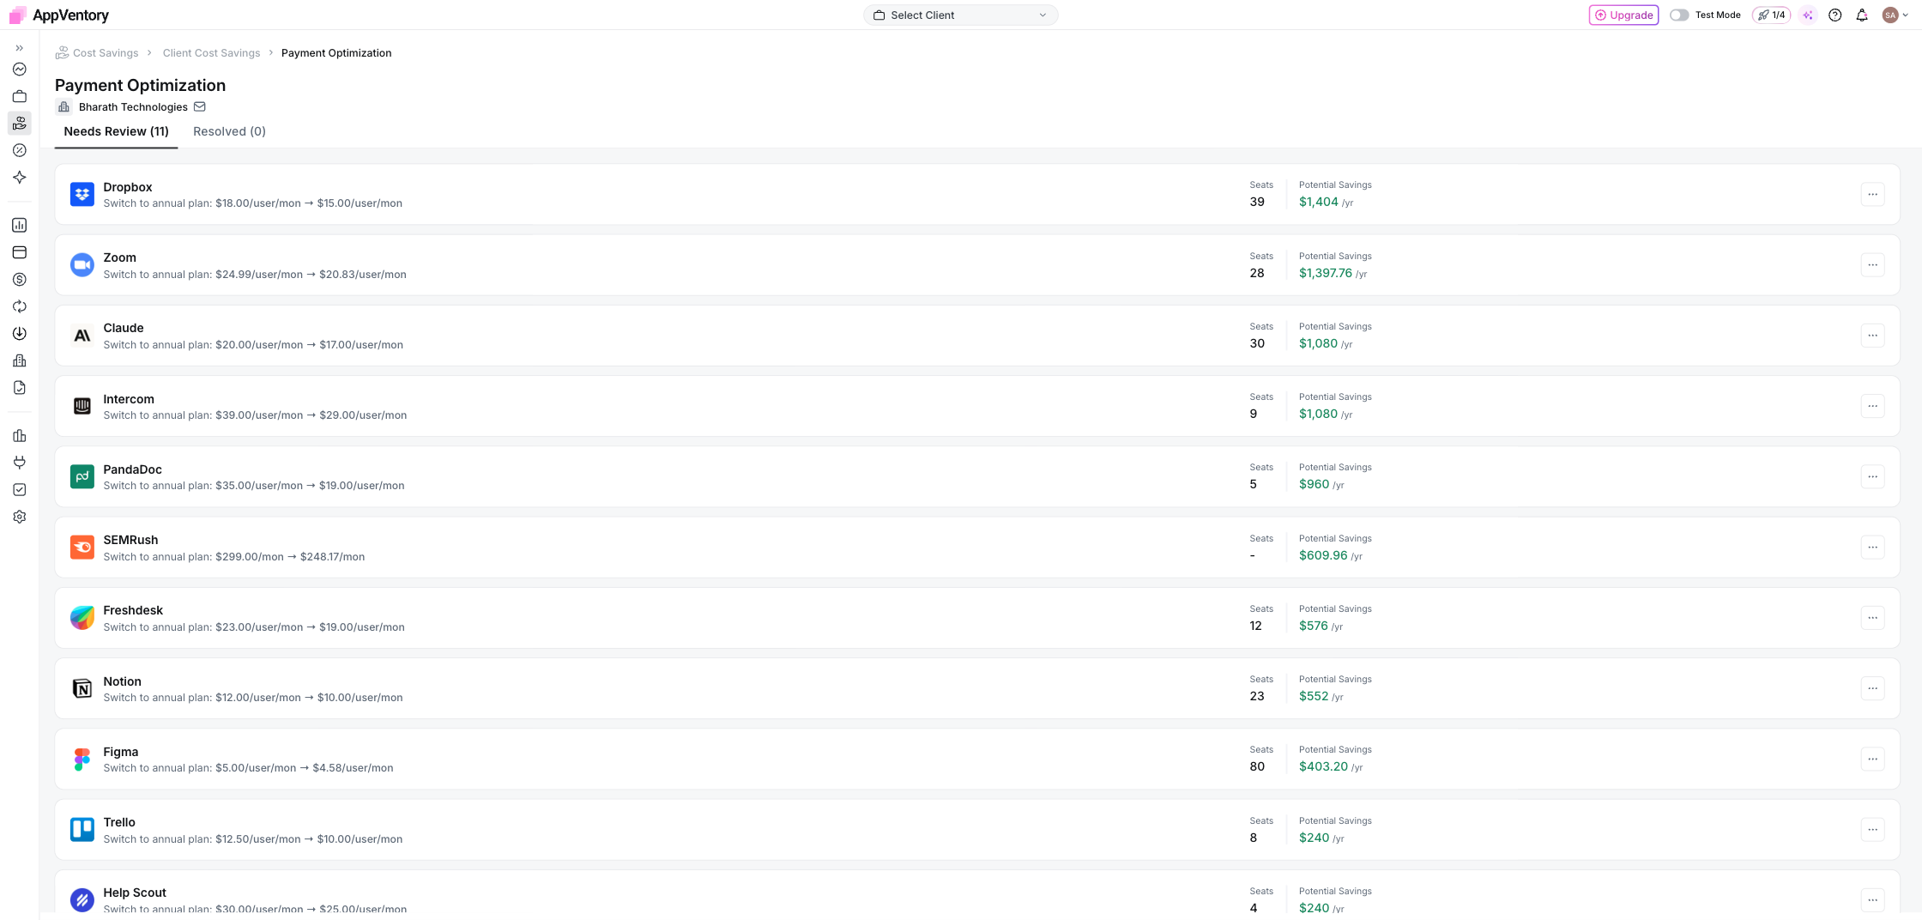Open the checkbox tasks icon in the sidebar

(19, 490)
